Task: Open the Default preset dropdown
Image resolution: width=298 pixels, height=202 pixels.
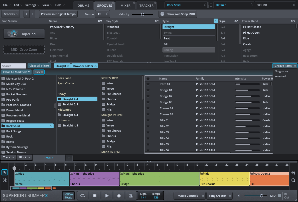Action: pyautogui.click(x=234, y=5)
